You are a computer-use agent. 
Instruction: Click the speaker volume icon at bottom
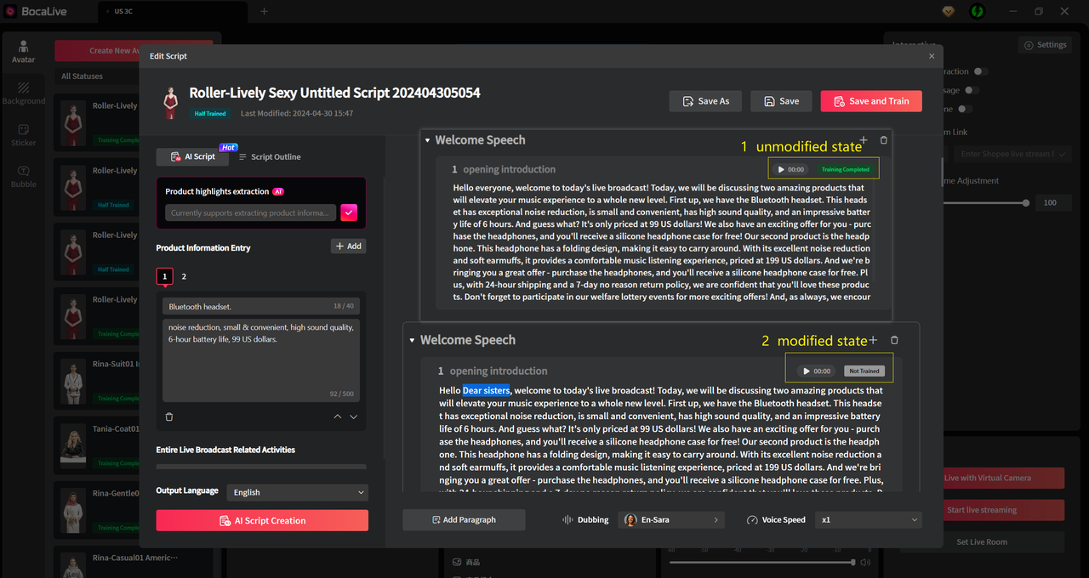click(865, 562)
